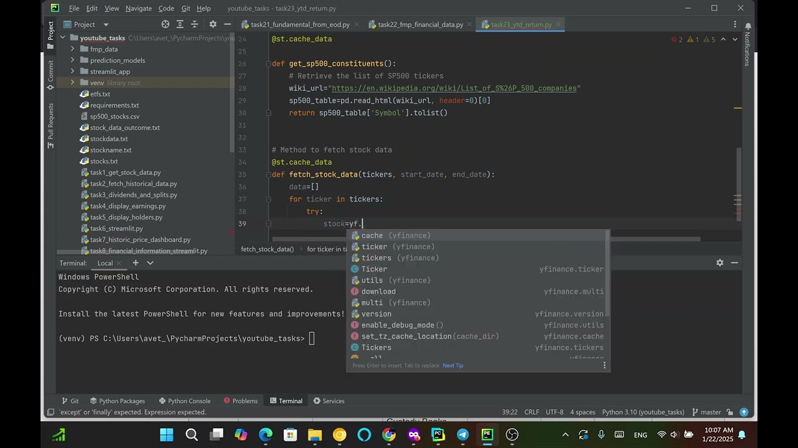798x448 pixels.
Task: Click the Python 3.10 interpreter selector
Action: click(x=643, y=412)
